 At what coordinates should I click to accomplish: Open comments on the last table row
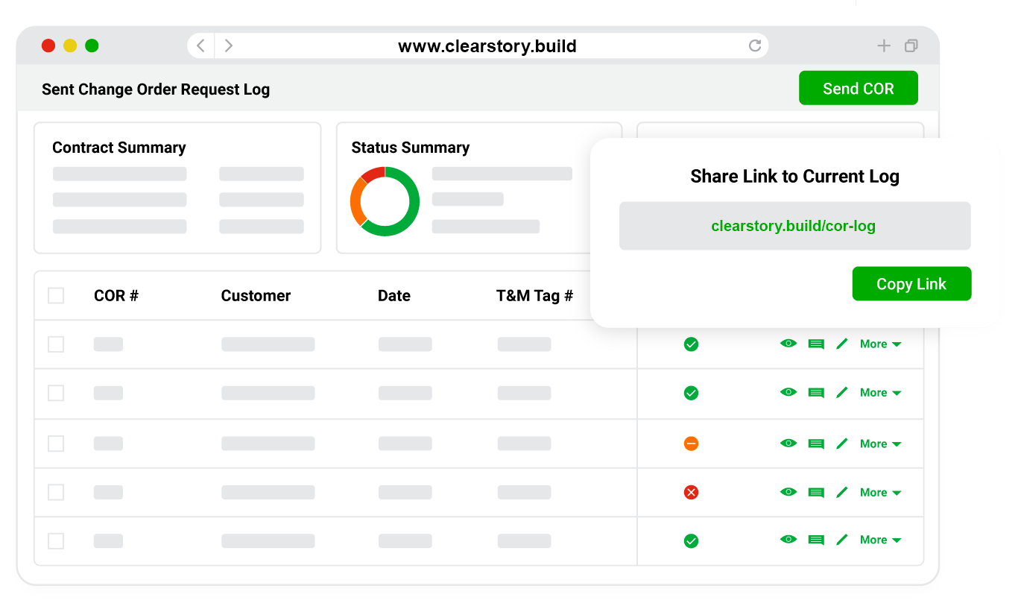pos(816,540)
